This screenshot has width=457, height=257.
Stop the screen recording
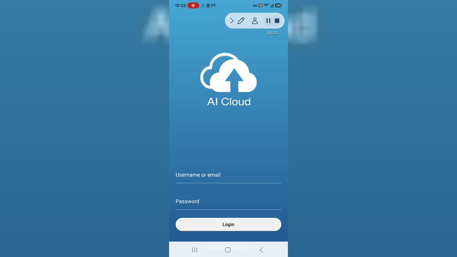click(x=277, y=21)
